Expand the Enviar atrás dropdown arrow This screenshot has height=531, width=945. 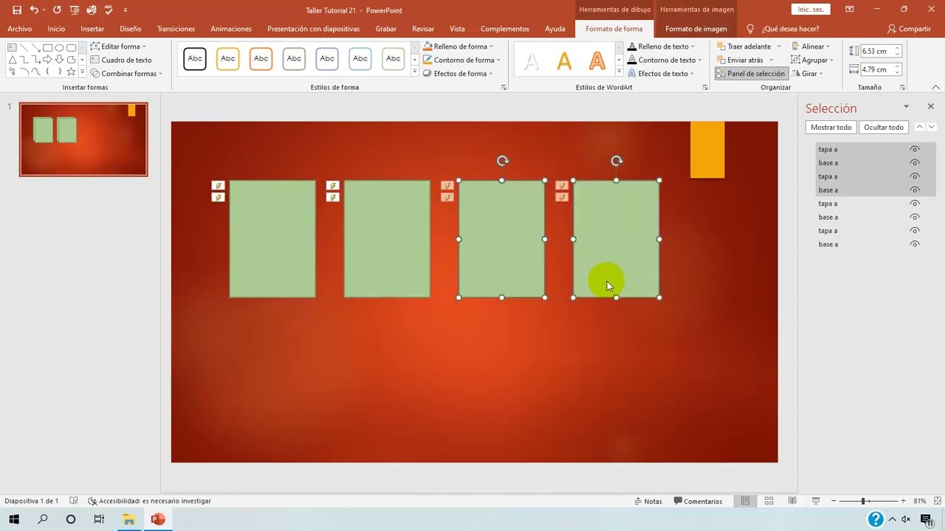[x=771, y=60]
